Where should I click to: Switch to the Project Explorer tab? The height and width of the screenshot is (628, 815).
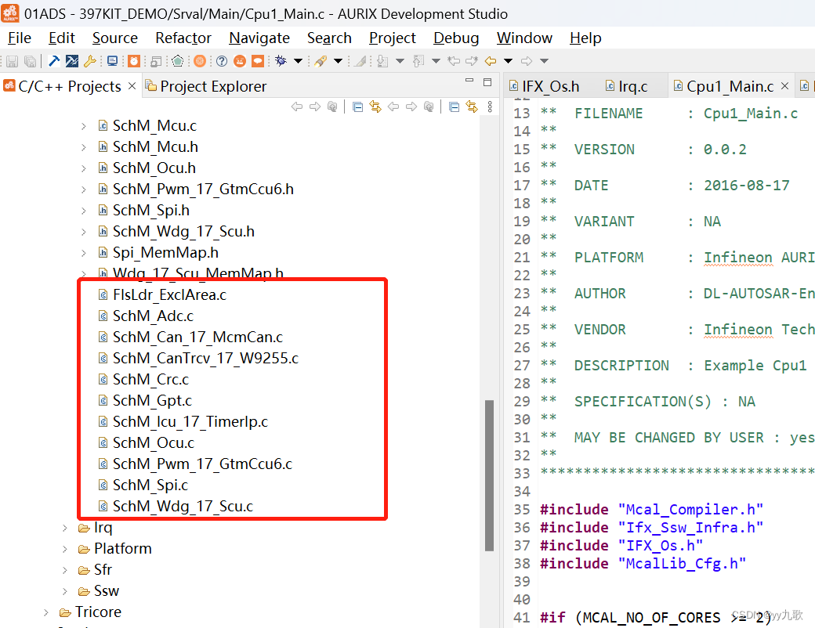(212, 86)
